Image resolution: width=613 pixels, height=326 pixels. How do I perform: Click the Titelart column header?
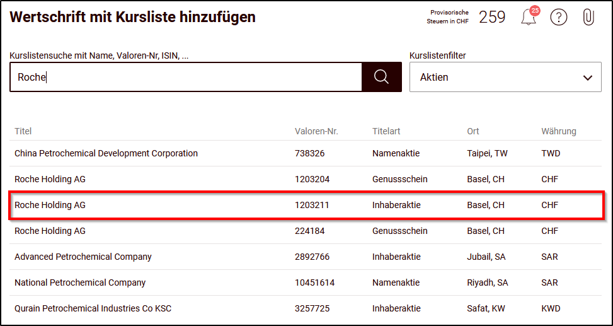click(386, 131)
